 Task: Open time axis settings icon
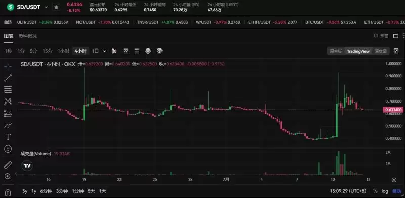click(394, 180)
